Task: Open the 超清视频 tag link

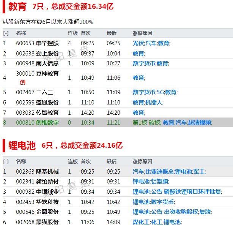Action: point(200,123)
